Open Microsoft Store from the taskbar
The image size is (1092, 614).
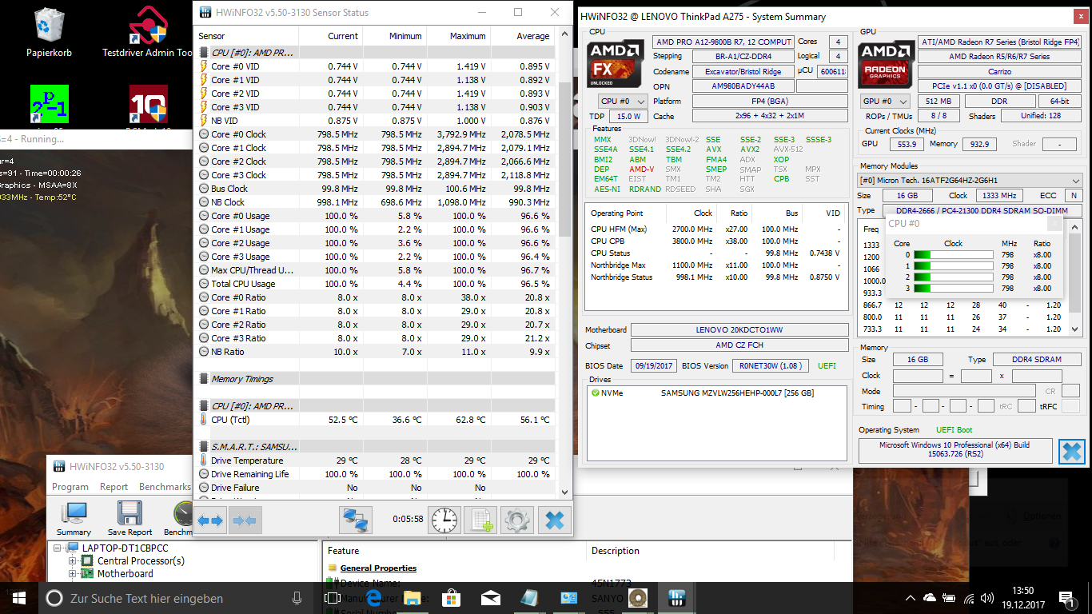click(451, 598)
